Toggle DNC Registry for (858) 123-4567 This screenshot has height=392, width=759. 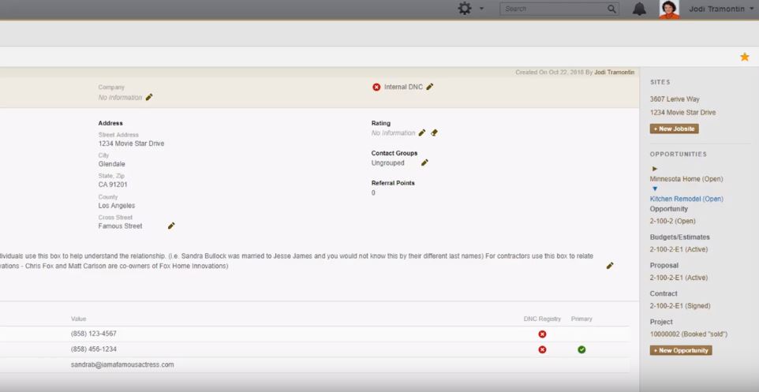point(542,334)
